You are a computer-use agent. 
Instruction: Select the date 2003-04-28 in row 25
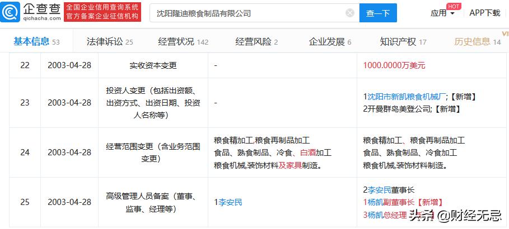[69, 202]
